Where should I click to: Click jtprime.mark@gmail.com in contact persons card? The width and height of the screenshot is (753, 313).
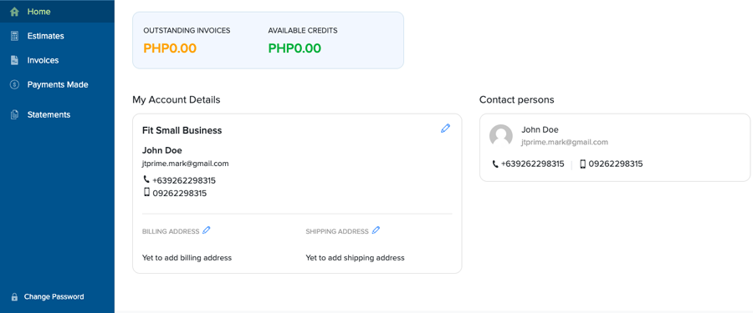pyautogui.click(x=565, y=142)
